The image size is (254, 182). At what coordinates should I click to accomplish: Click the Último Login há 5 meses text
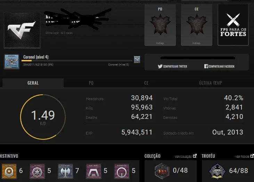(59, 33)
